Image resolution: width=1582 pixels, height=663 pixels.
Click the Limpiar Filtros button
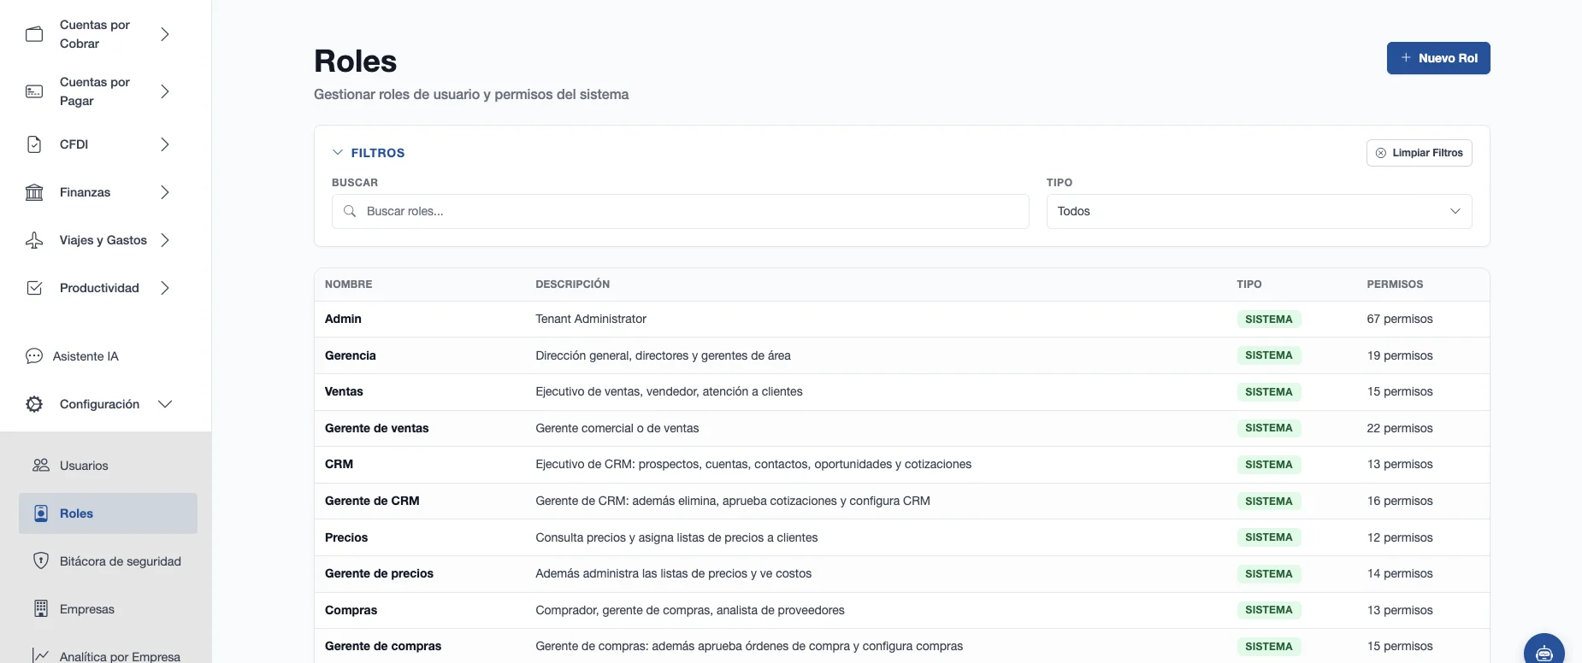tap(1419, 153)
